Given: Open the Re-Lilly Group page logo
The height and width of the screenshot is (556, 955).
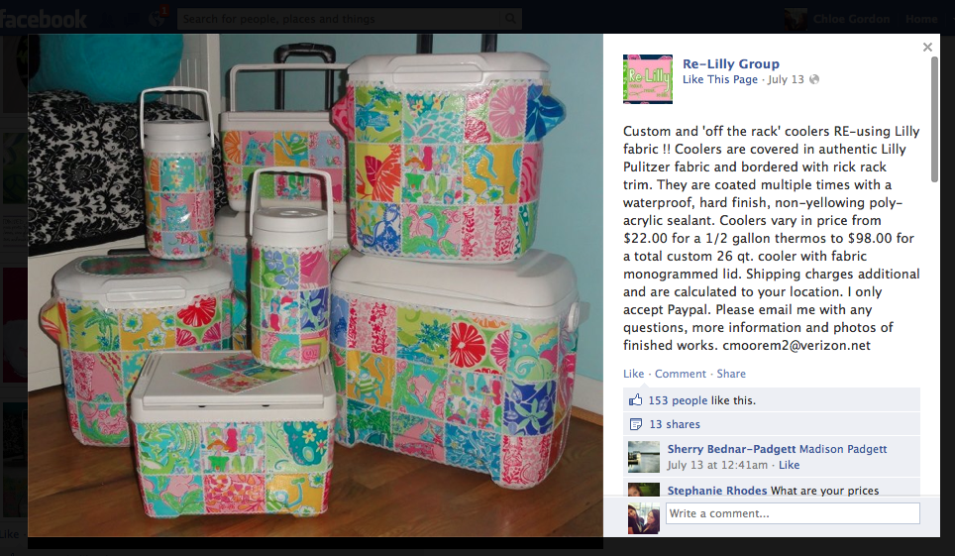Looking at the screenshot, I should (x=648, y=78).
